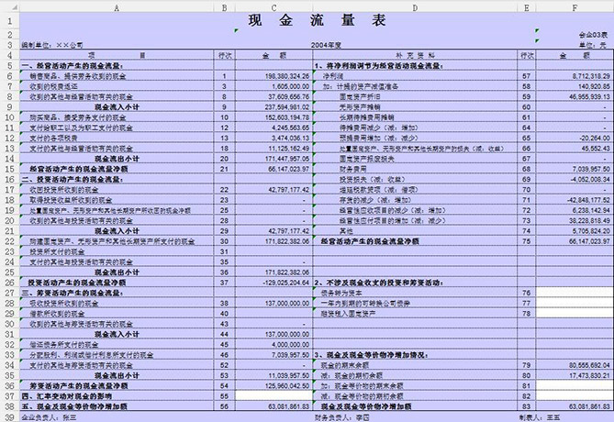Select the empty white cell for row 55
The height and width of the screenshot is (422, 614).
pos(274,395)
